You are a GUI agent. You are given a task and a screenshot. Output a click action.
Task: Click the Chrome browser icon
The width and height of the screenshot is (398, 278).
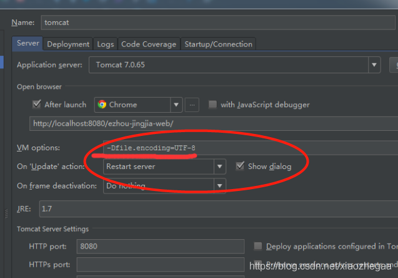102,105
